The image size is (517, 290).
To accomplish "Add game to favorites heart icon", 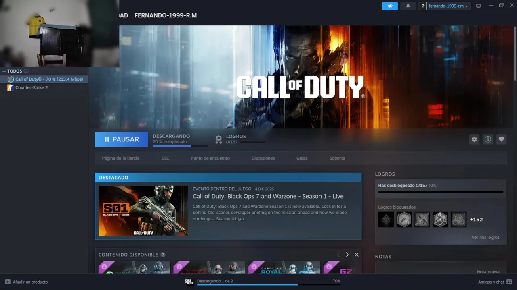I will pos(501,139).
